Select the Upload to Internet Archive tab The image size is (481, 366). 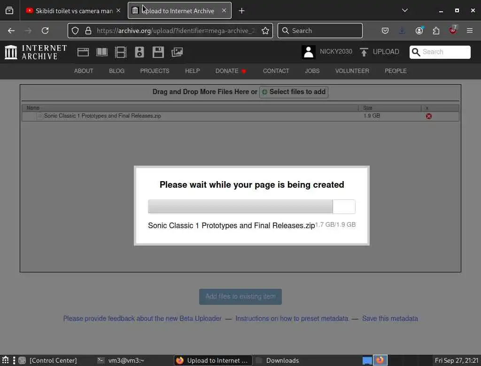[179, 11]
